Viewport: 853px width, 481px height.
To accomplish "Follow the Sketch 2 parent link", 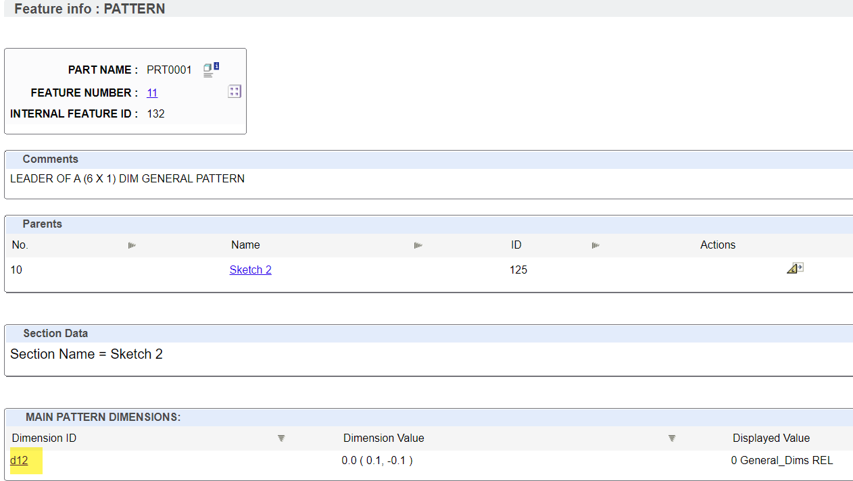I will pyautogui.click(x=250, y=270).
